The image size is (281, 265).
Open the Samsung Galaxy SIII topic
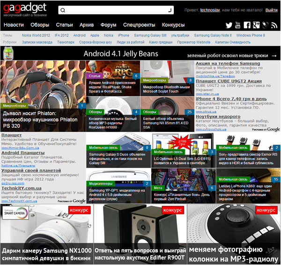tap(150, 35)
